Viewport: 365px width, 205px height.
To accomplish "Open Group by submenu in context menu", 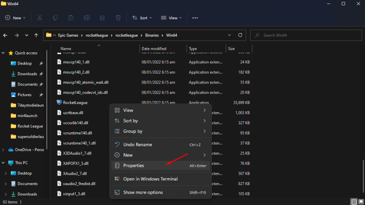I will (160, 131).
